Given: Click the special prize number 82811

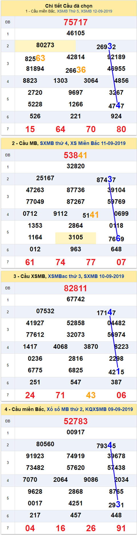Looking at the screenshot, I should tap(76, 288).
